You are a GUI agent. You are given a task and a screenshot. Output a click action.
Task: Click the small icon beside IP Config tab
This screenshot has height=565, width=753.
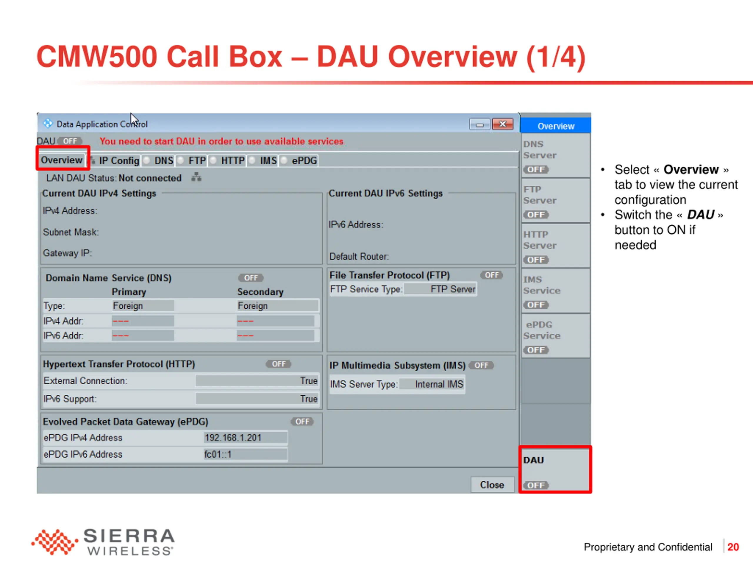pos(93,160)
